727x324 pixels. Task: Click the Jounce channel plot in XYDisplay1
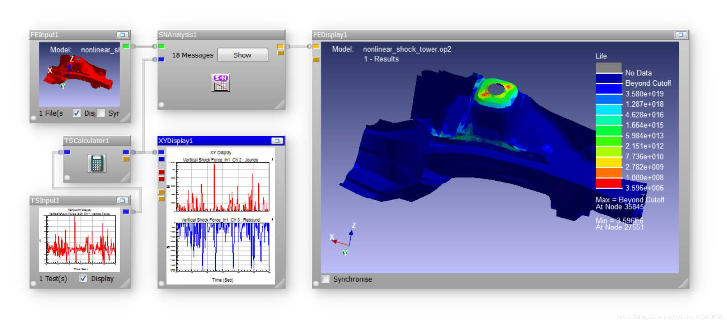point(222,187)
